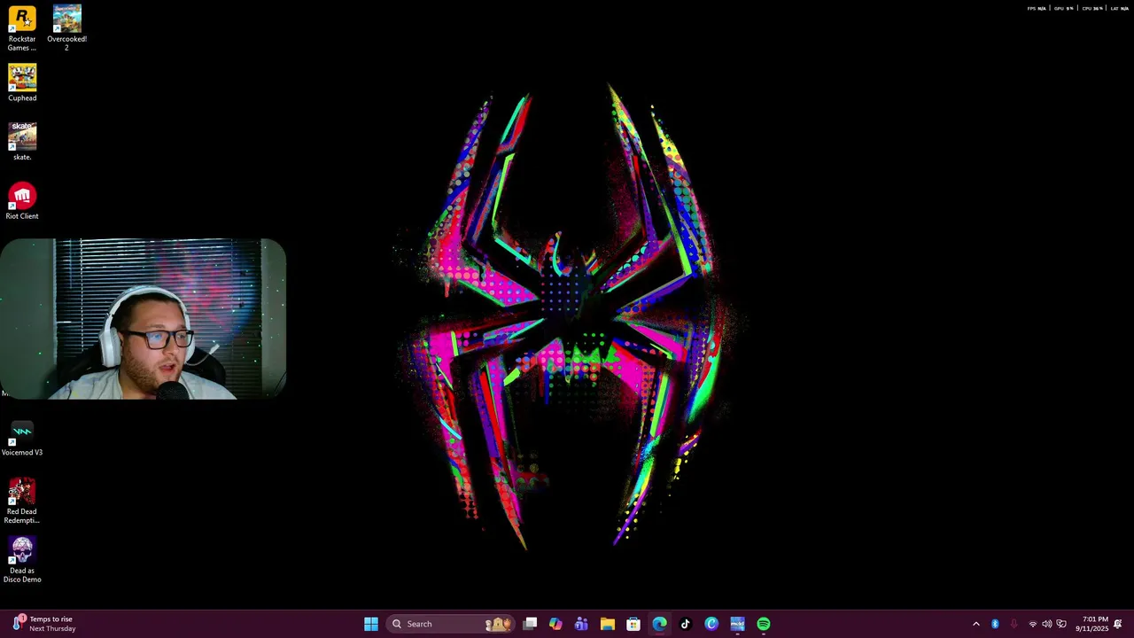
Task: Open File Explorer from the taskbar
Action: point(608,624)
